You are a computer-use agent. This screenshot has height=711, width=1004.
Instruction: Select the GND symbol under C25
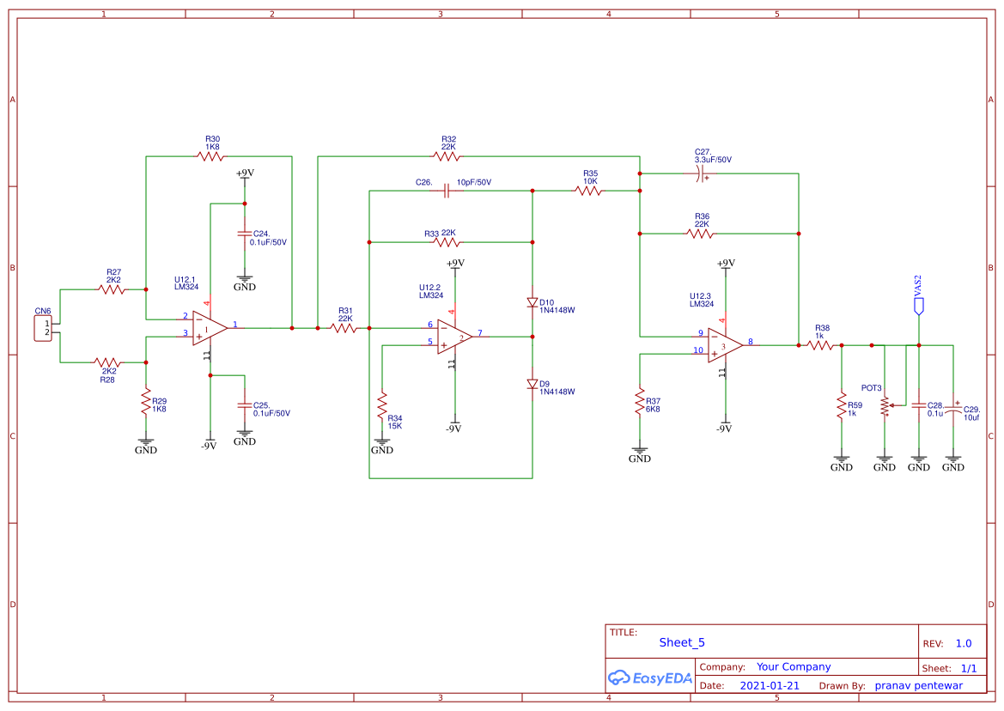point(245,437)
